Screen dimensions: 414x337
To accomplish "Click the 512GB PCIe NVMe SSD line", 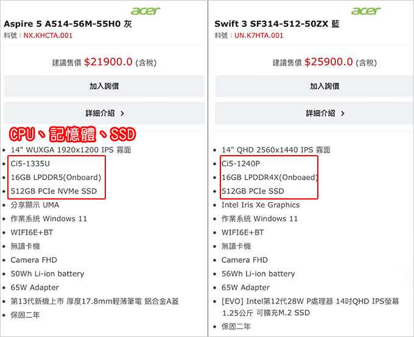I will [x=54, y=191].
